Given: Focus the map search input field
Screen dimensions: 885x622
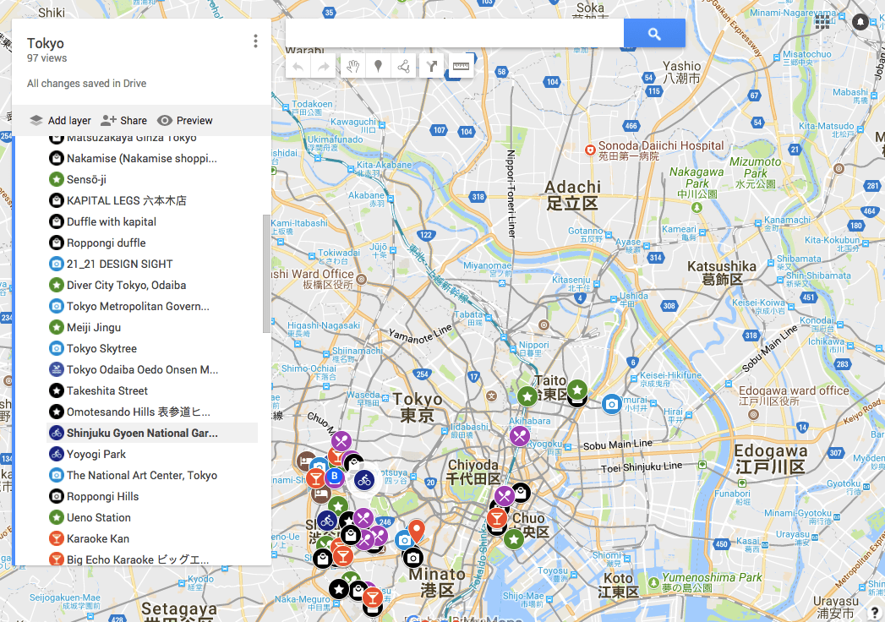Looking at the screenshot, I should (455, 33).
